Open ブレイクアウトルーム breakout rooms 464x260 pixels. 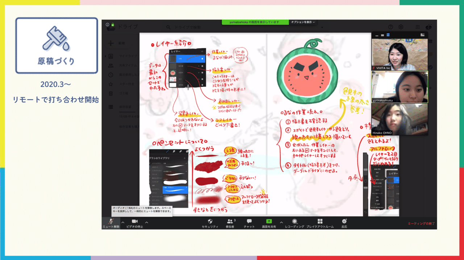click(320, 223)
